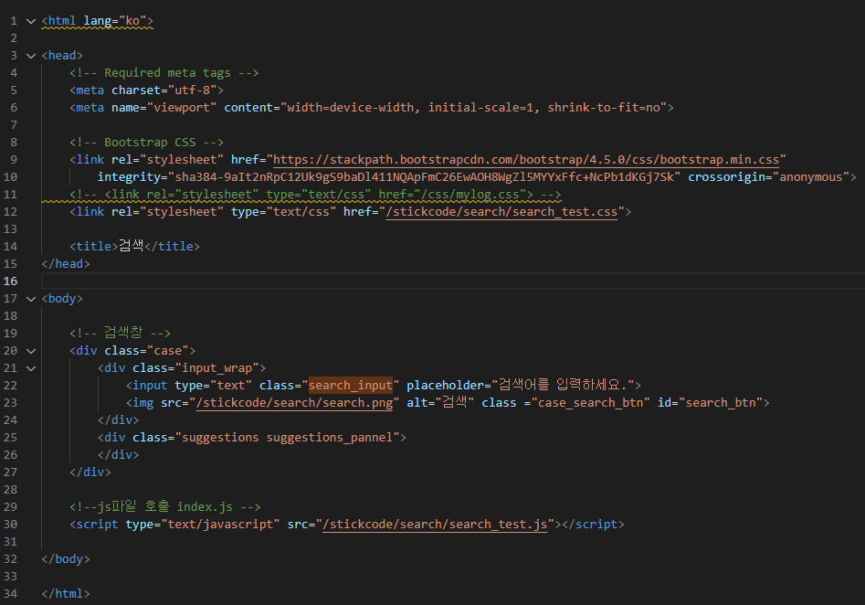Screen dimensions: 865x605
Task: Click the case_search_btn class value
Action: pyautogui.click(x=590, y=403)
